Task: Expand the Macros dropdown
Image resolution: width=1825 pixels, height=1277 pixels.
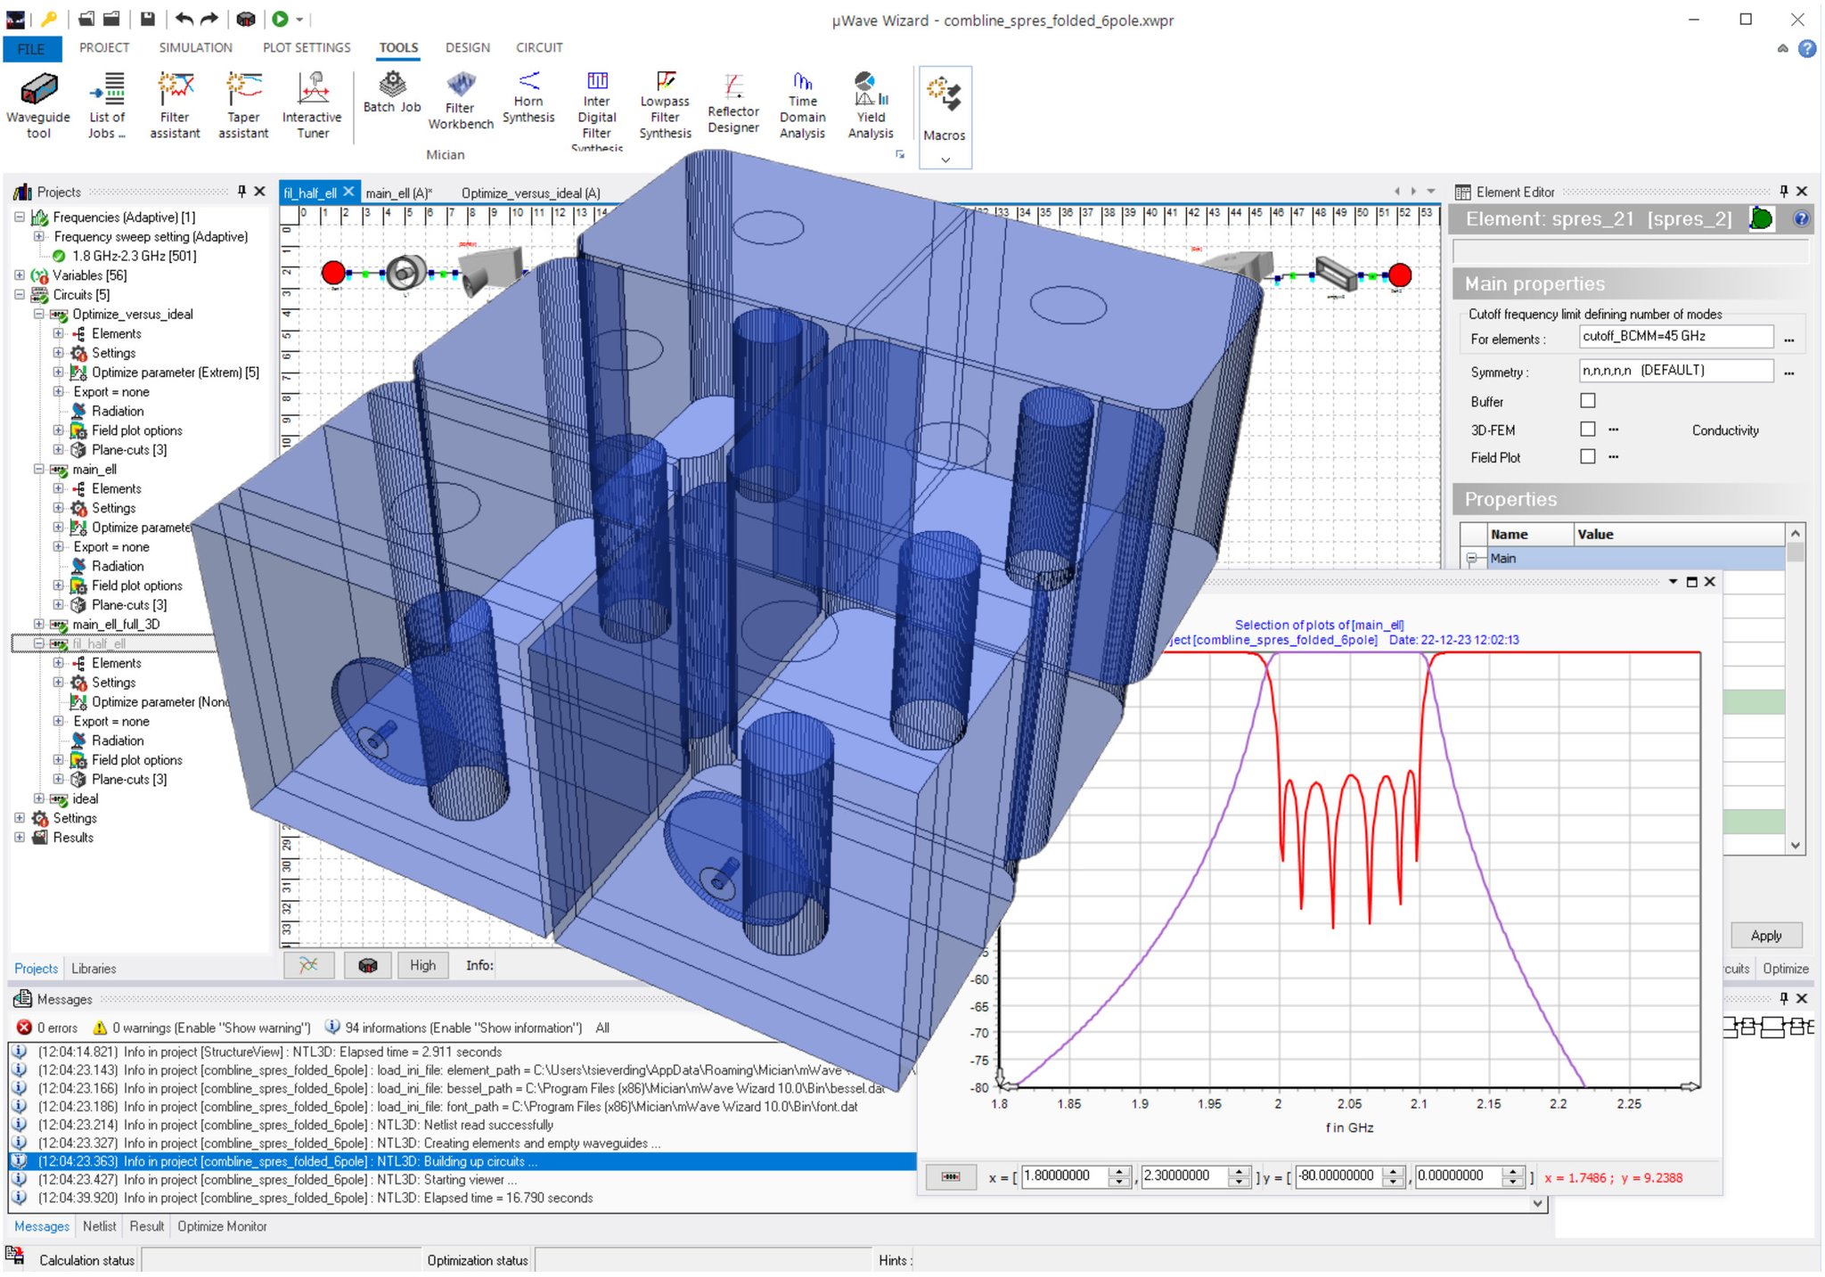Action: pos(945,160)
